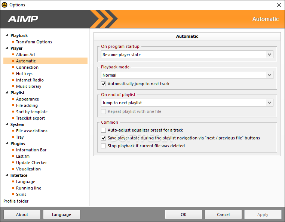Open Update Checker settings

(x=31, y=163)
